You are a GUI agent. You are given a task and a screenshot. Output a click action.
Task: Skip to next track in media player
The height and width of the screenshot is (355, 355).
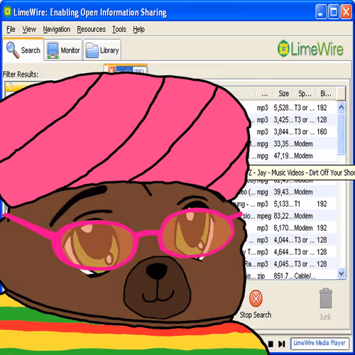(x=281, y=344)
